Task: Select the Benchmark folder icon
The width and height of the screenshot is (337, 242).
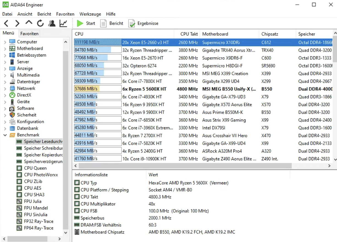Action: click(12, 135)
